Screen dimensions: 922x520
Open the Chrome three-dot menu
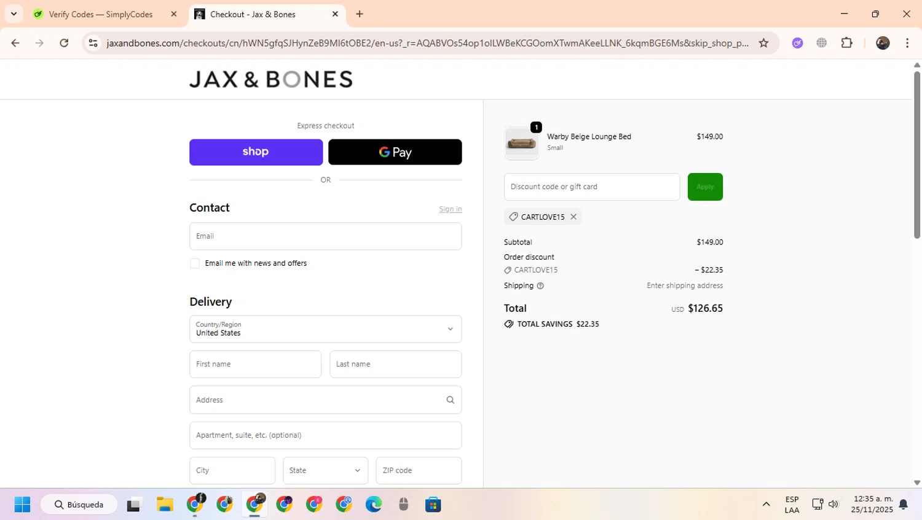(907, 43)
